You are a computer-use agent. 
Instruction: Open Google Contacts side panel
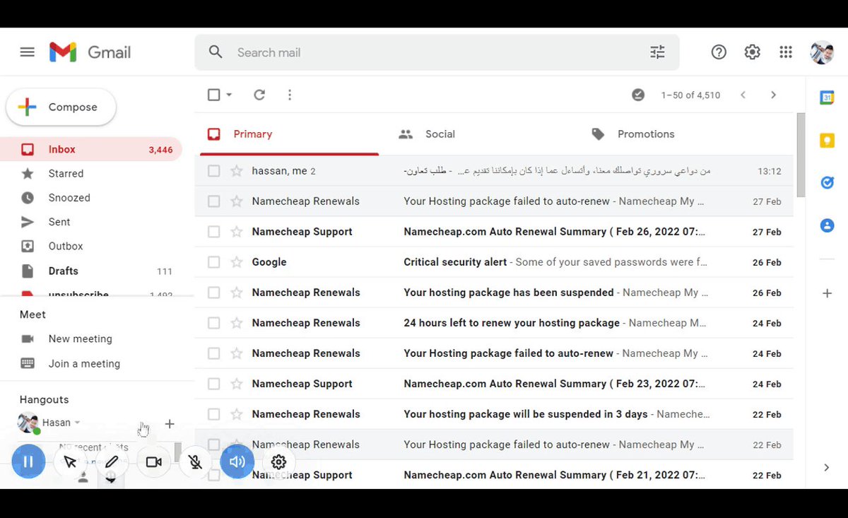click(827, 225)
